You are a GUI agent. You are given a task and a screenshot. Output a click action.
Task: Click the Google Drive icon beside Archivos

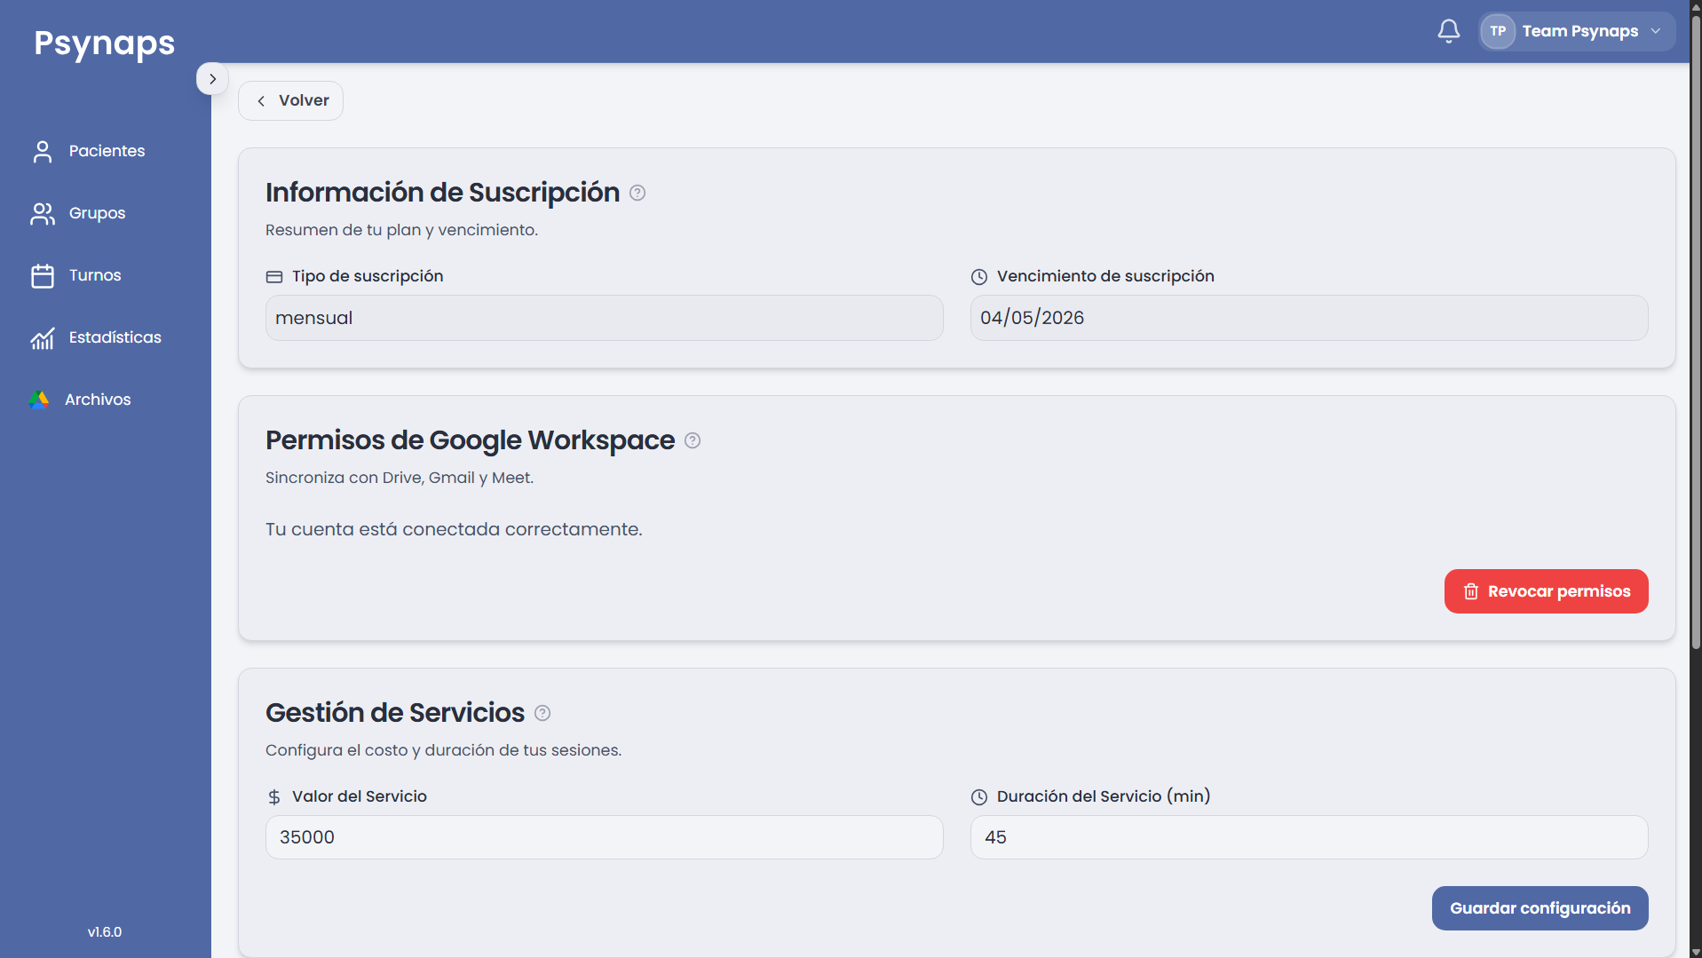tap(39, 400)
